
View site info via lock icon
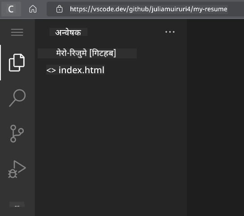(x=59, y=9)
